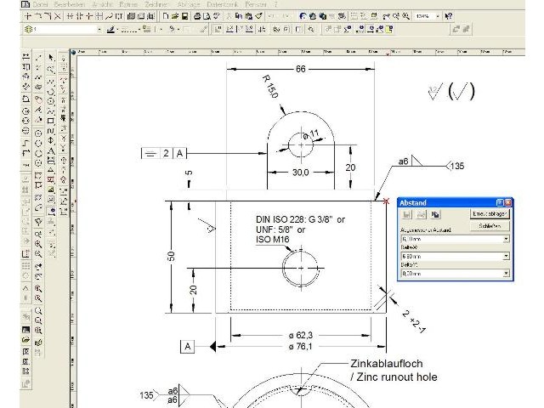Click the Save diskette icon
The height and width of the screenshot is (408, 544).
pyautogui.click(x=184, y=16)
